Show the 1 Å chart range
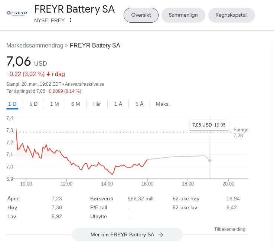Viewport: 274px width, 246px height. (118, 104)
